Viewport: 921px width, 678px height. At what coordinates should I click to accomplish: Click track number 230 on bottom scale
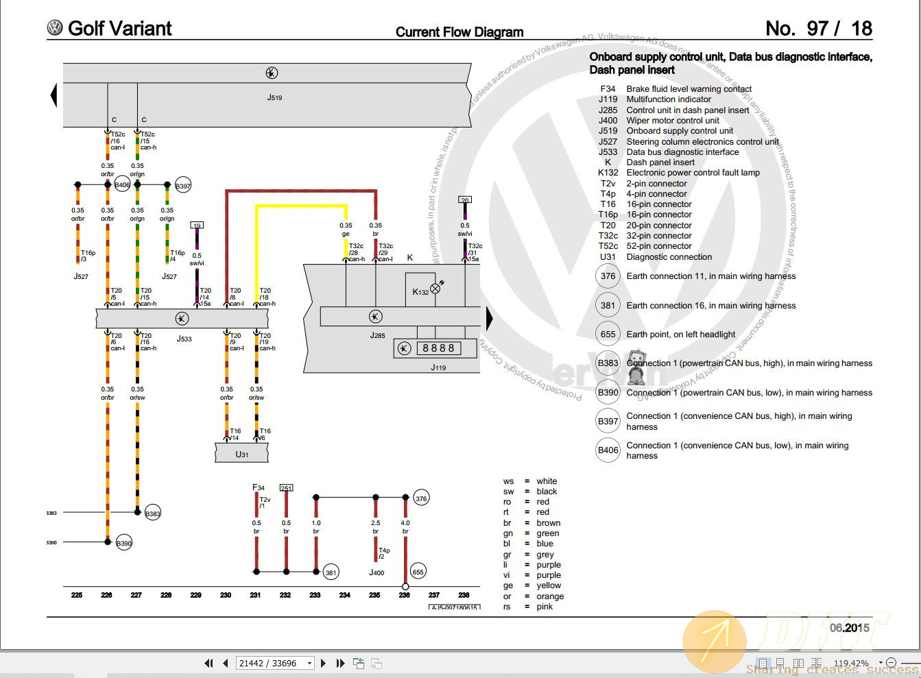[x=226, y=595]
